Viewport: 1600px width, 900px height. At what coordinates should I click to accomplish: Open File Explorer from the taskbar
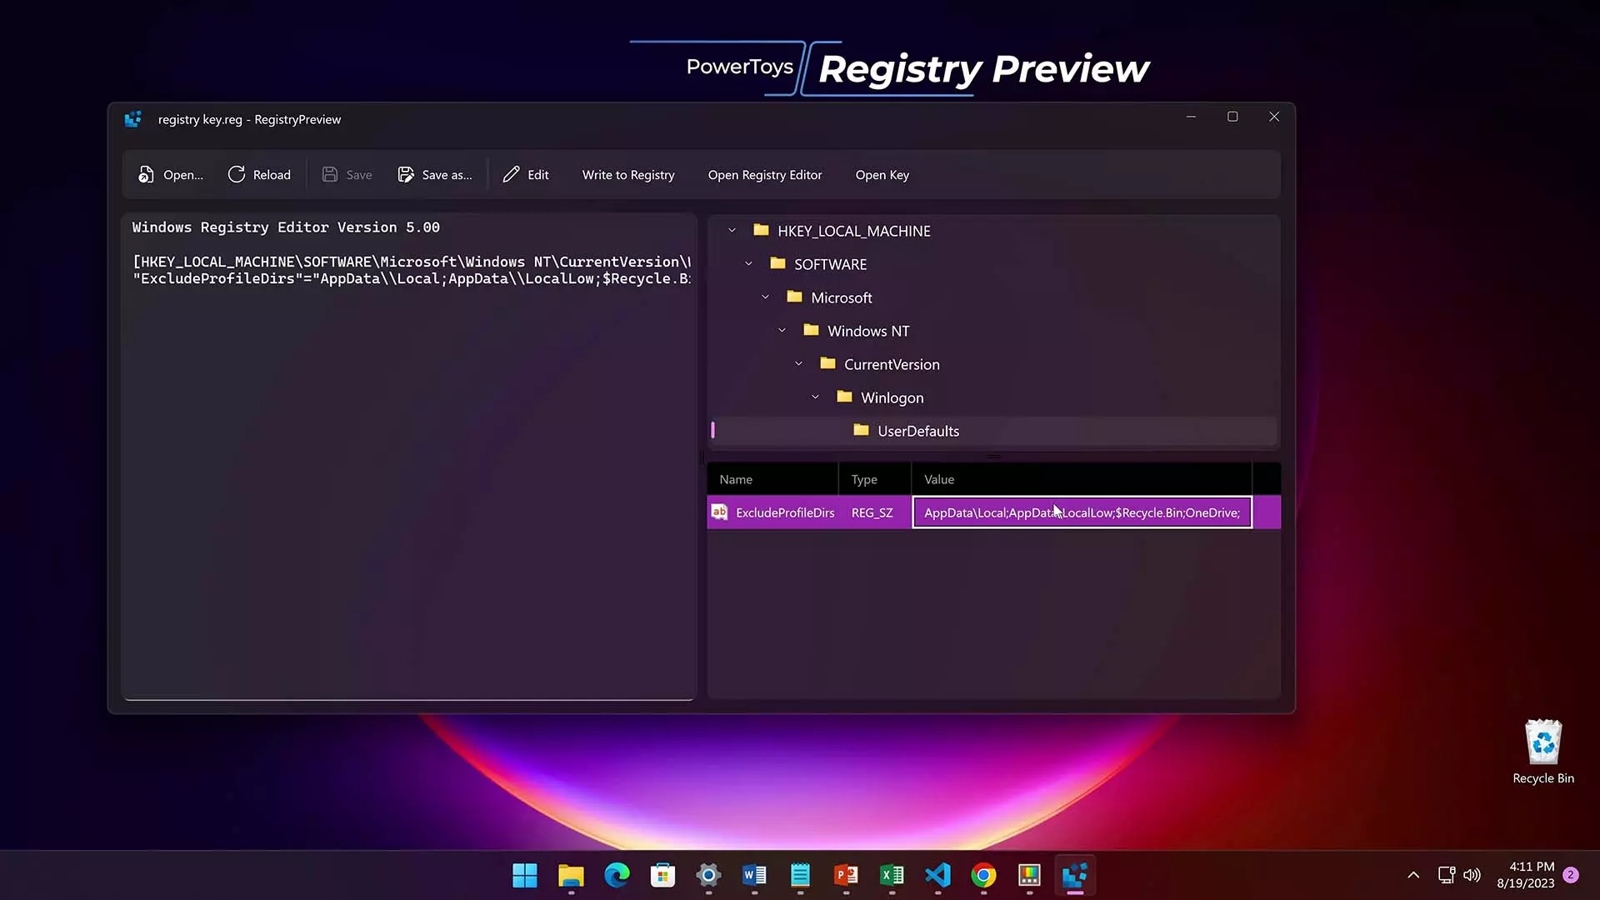tap(571, 875)
